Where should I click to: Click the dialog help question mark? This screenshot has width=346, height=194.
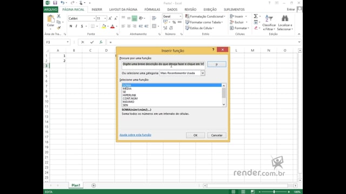pyautogui.click(x=213, y=50)
